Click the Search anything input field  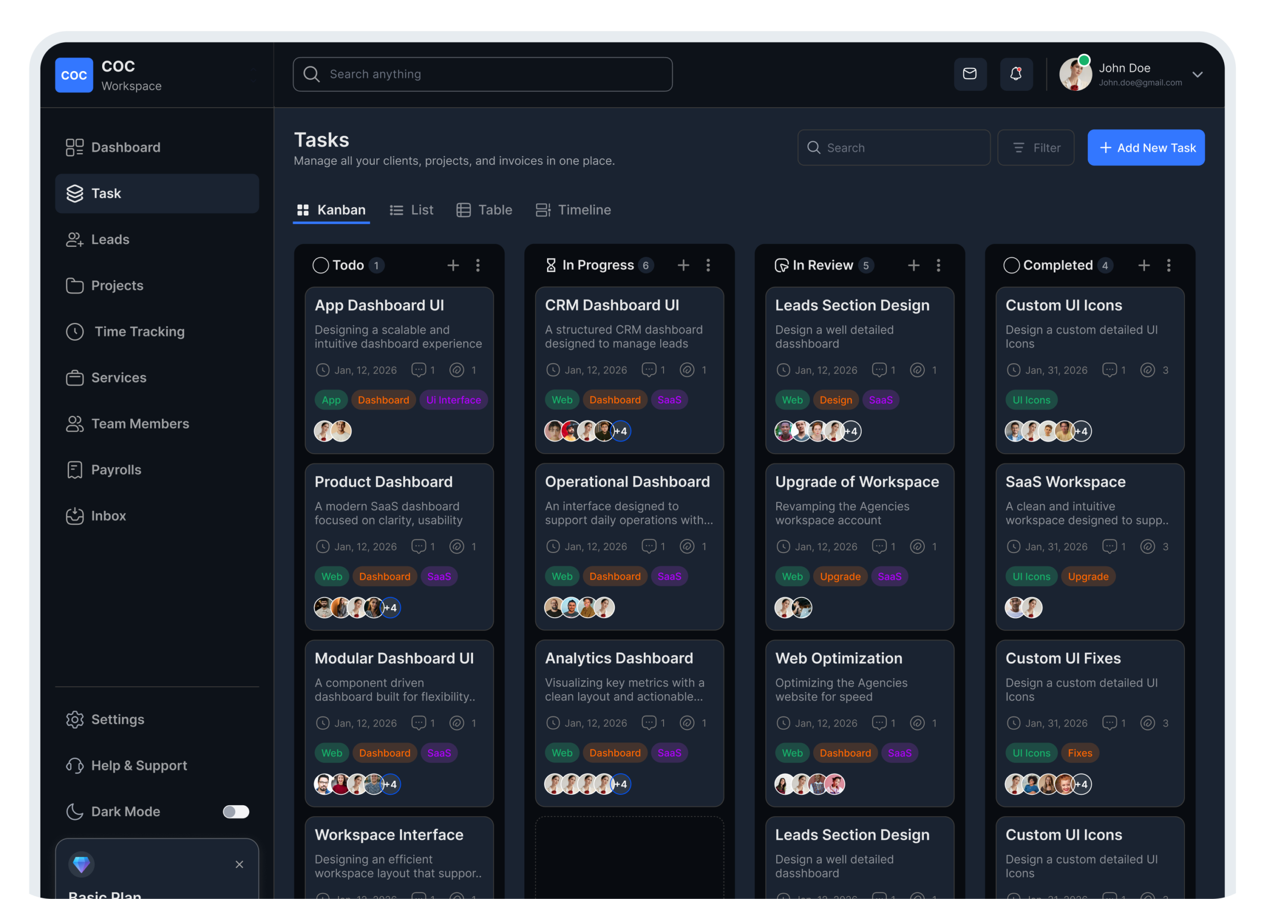482,74
